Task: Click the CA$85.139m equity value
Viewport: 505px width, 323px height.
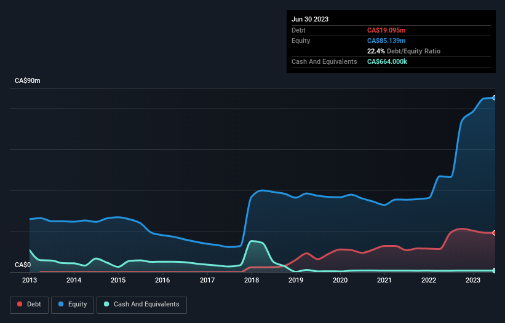Action: 386,41
